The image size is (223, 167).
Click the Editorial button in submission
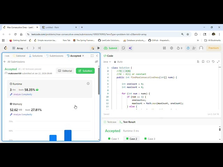(65, 71)
